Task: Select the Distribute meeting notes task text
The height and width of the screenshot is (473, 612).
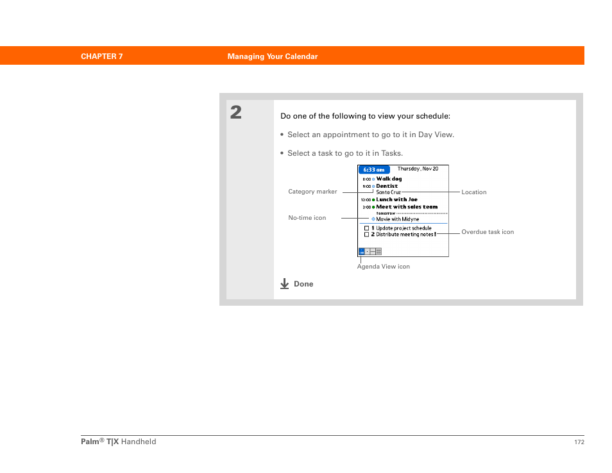Action: pos(404,235)
